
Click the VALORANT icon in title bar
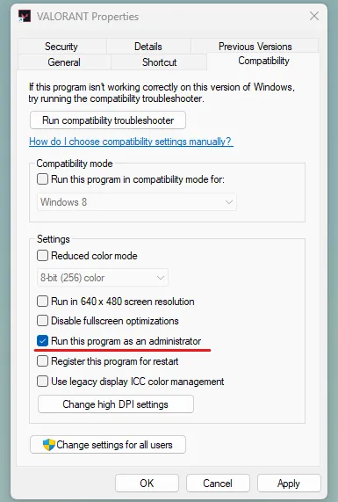coord(25,16)
